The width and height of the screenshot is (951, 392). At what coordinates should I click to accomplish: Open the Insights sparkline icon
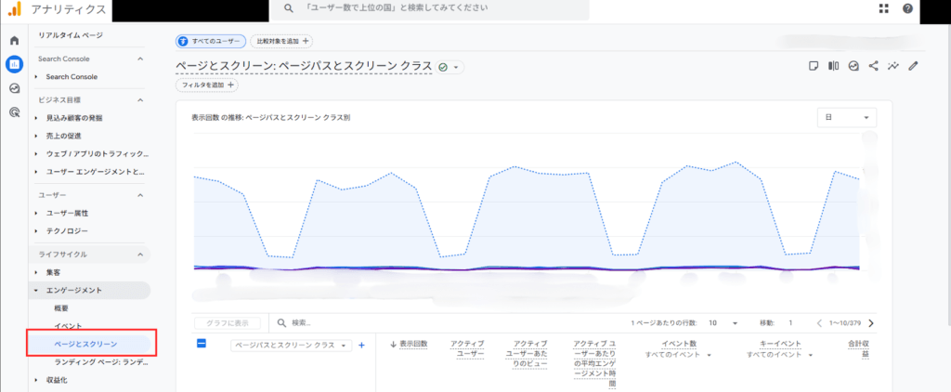pos(893,66)
